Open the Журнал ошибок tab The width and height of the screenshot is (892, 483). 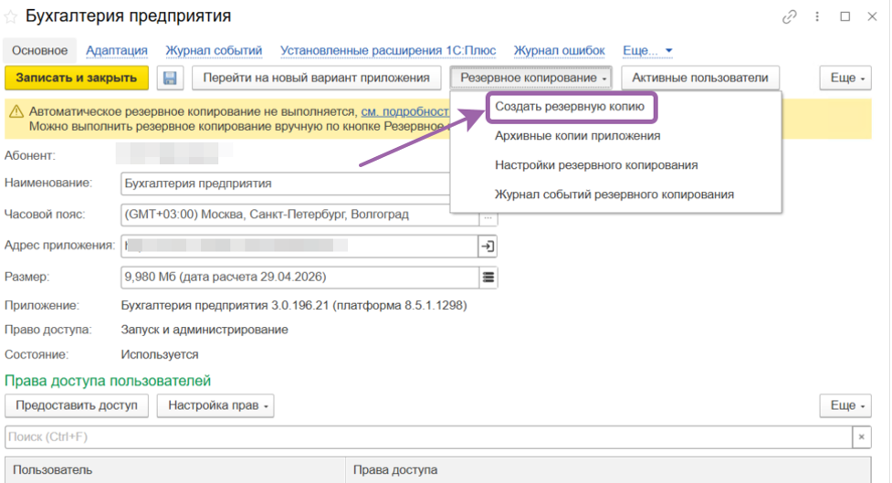(x=559, y=50)
